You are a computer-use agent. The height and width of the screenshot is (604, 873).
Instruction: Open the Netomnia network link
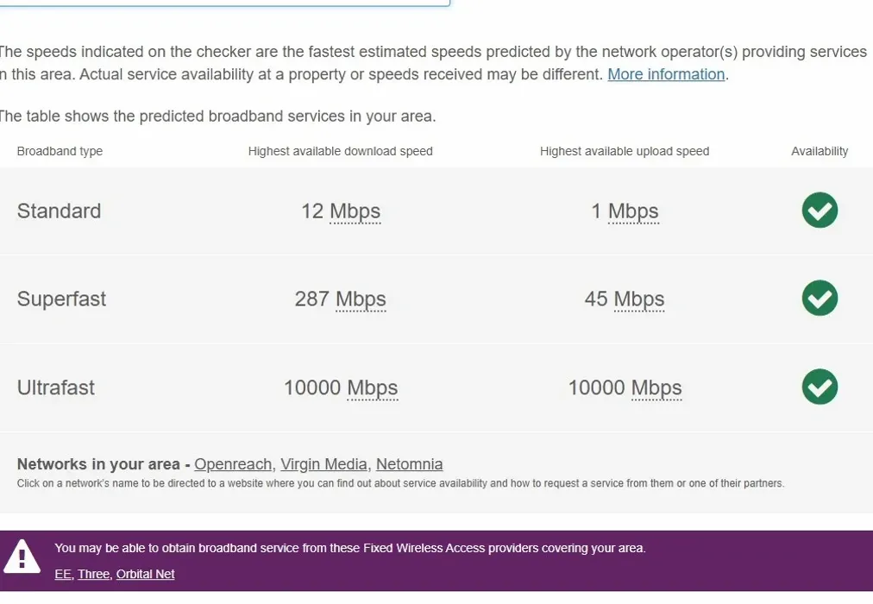[x=409, y=464]
